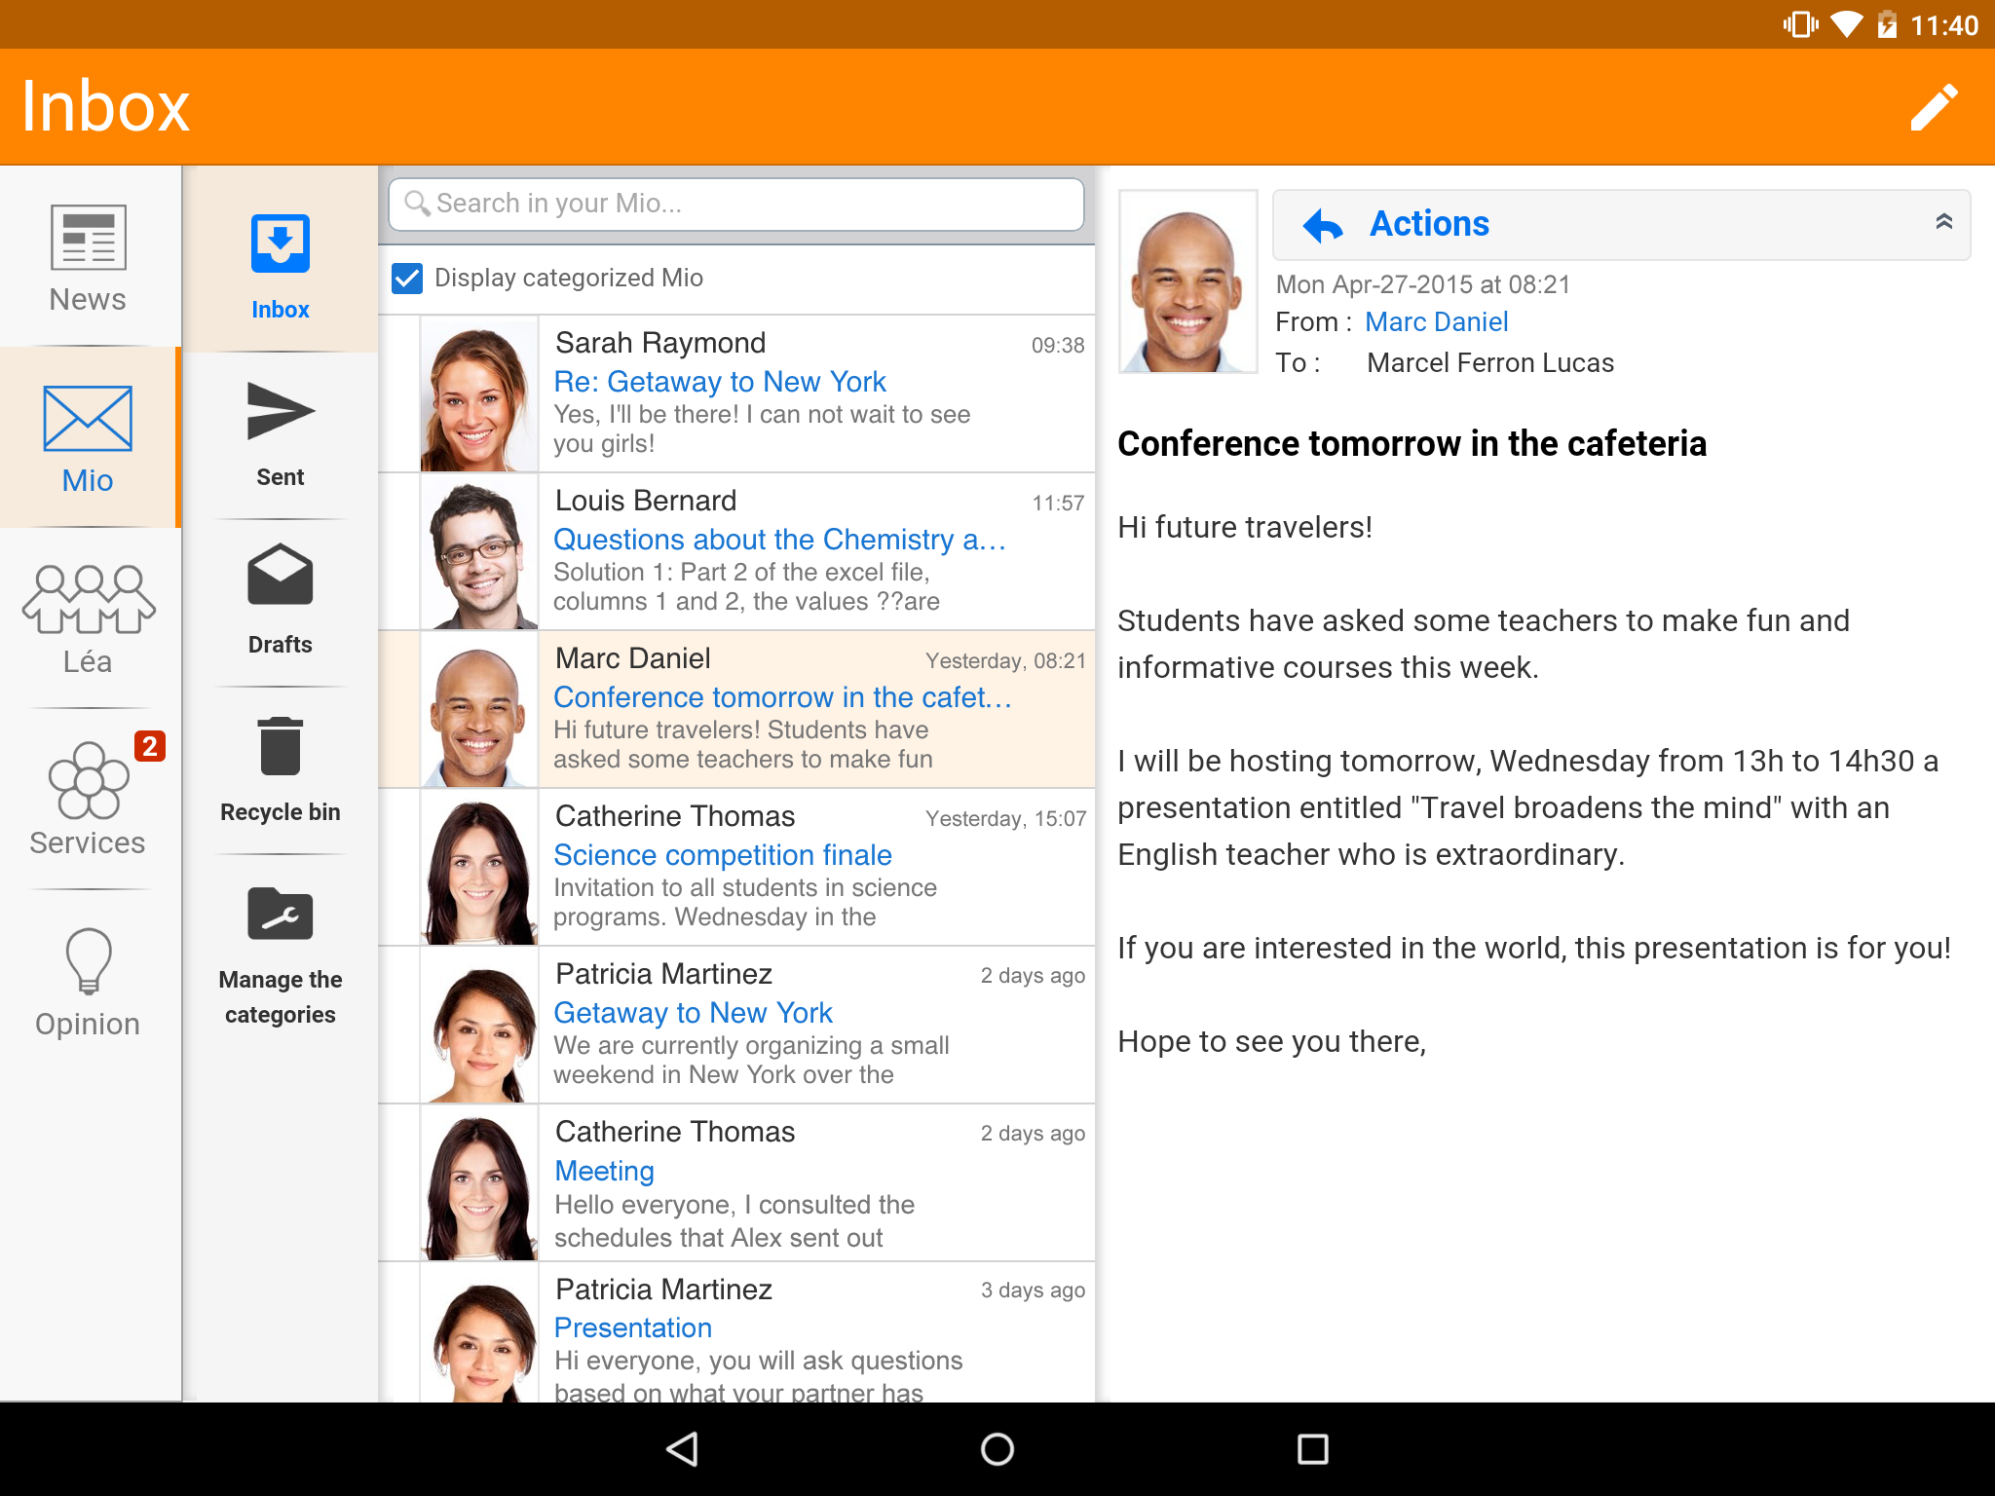
Task: Click the 09:38 timestamp
Action: coord(1058,346)
